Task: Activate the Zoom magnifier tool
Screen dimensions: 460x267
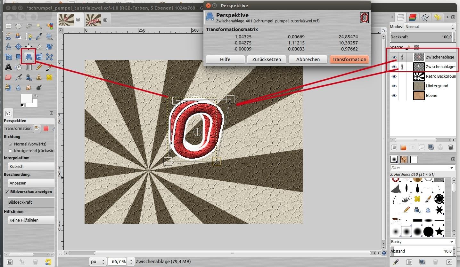Action: [49, 36]
